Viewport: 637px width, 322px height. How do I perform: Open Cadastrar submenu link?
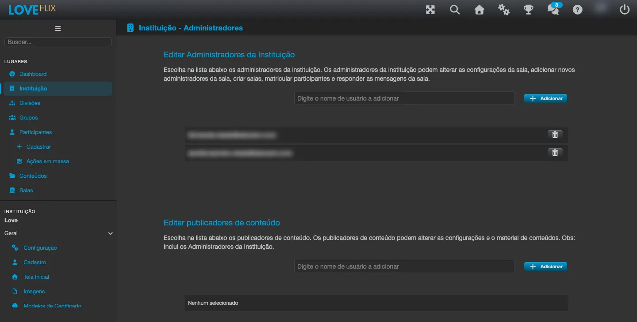click(x=38, y=147)
